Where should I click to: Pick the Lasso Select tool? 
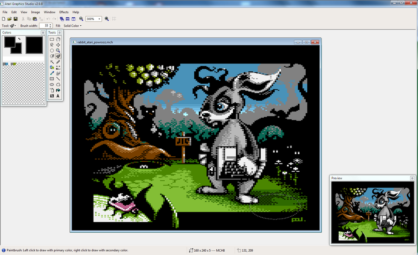(x=52, y=45)
